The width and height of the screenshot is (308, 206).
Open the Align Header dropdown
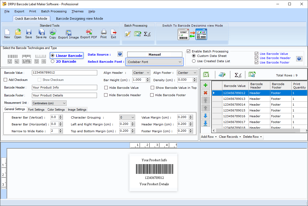141,73
